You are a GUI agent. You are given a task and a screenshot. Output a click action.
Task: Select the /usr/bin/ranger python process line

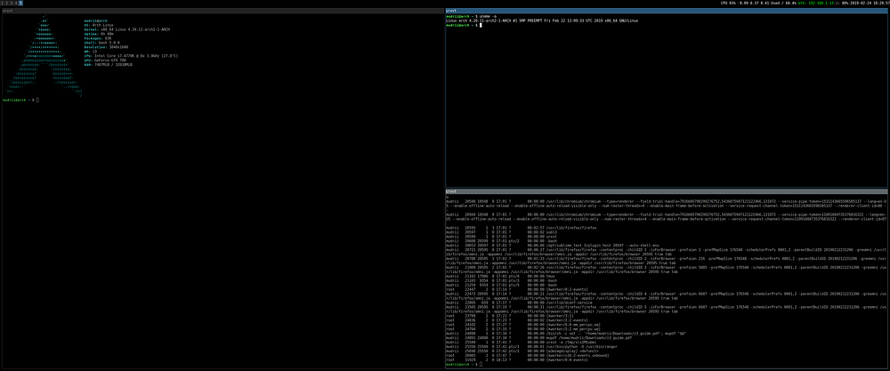pyautogui.click(x=532, y=347)
